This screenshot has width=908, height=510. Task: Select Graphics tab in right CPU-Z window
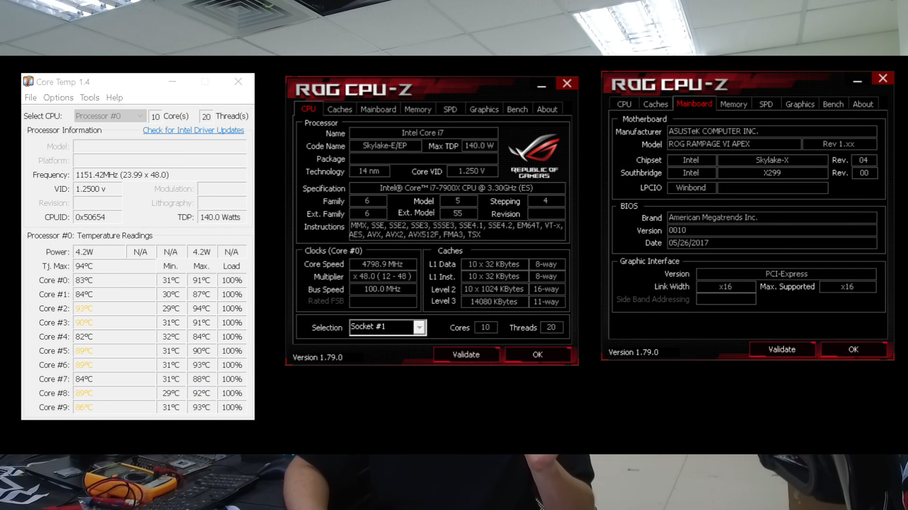[800, 104]
